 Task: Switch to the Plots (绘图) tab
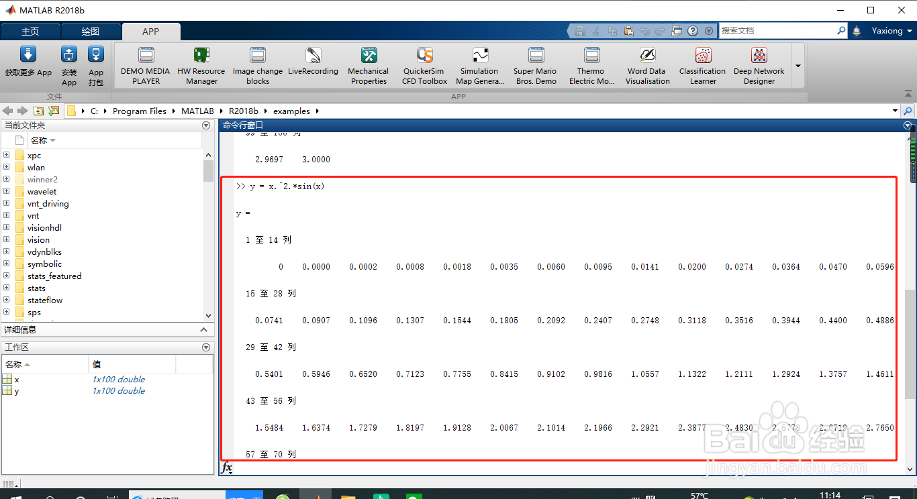(x=91, y=32)
